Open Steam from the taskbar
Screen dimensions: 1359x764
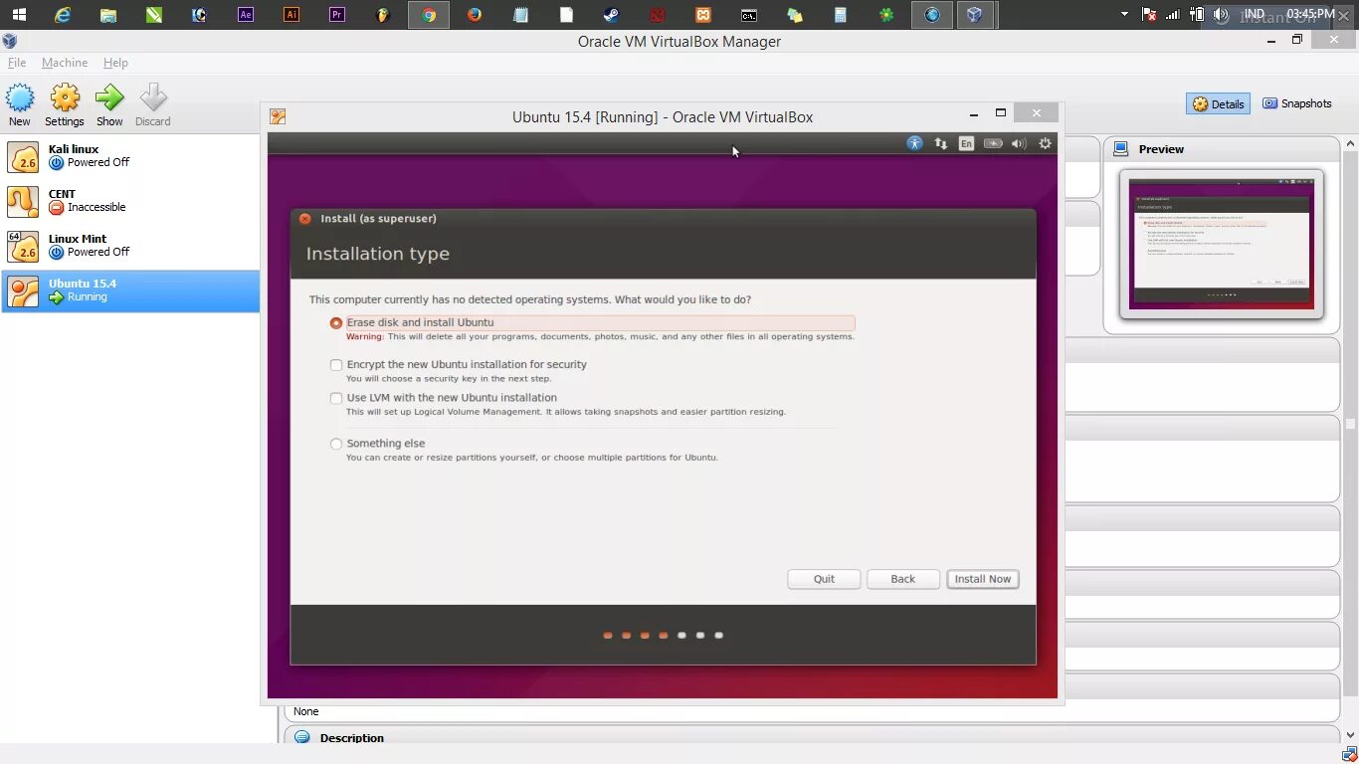click(612, 15)
